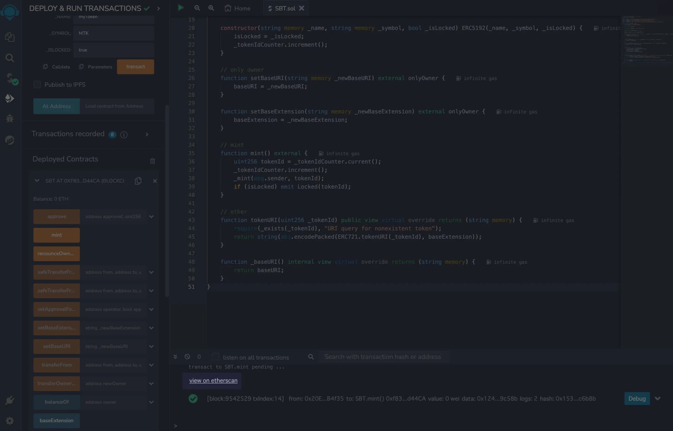The height and width of the screenshot is (431, 673).
Task: Run the script with the green play icon
Action: (181, 7)
